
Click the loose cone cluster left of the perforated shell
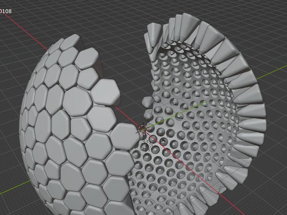148,102
